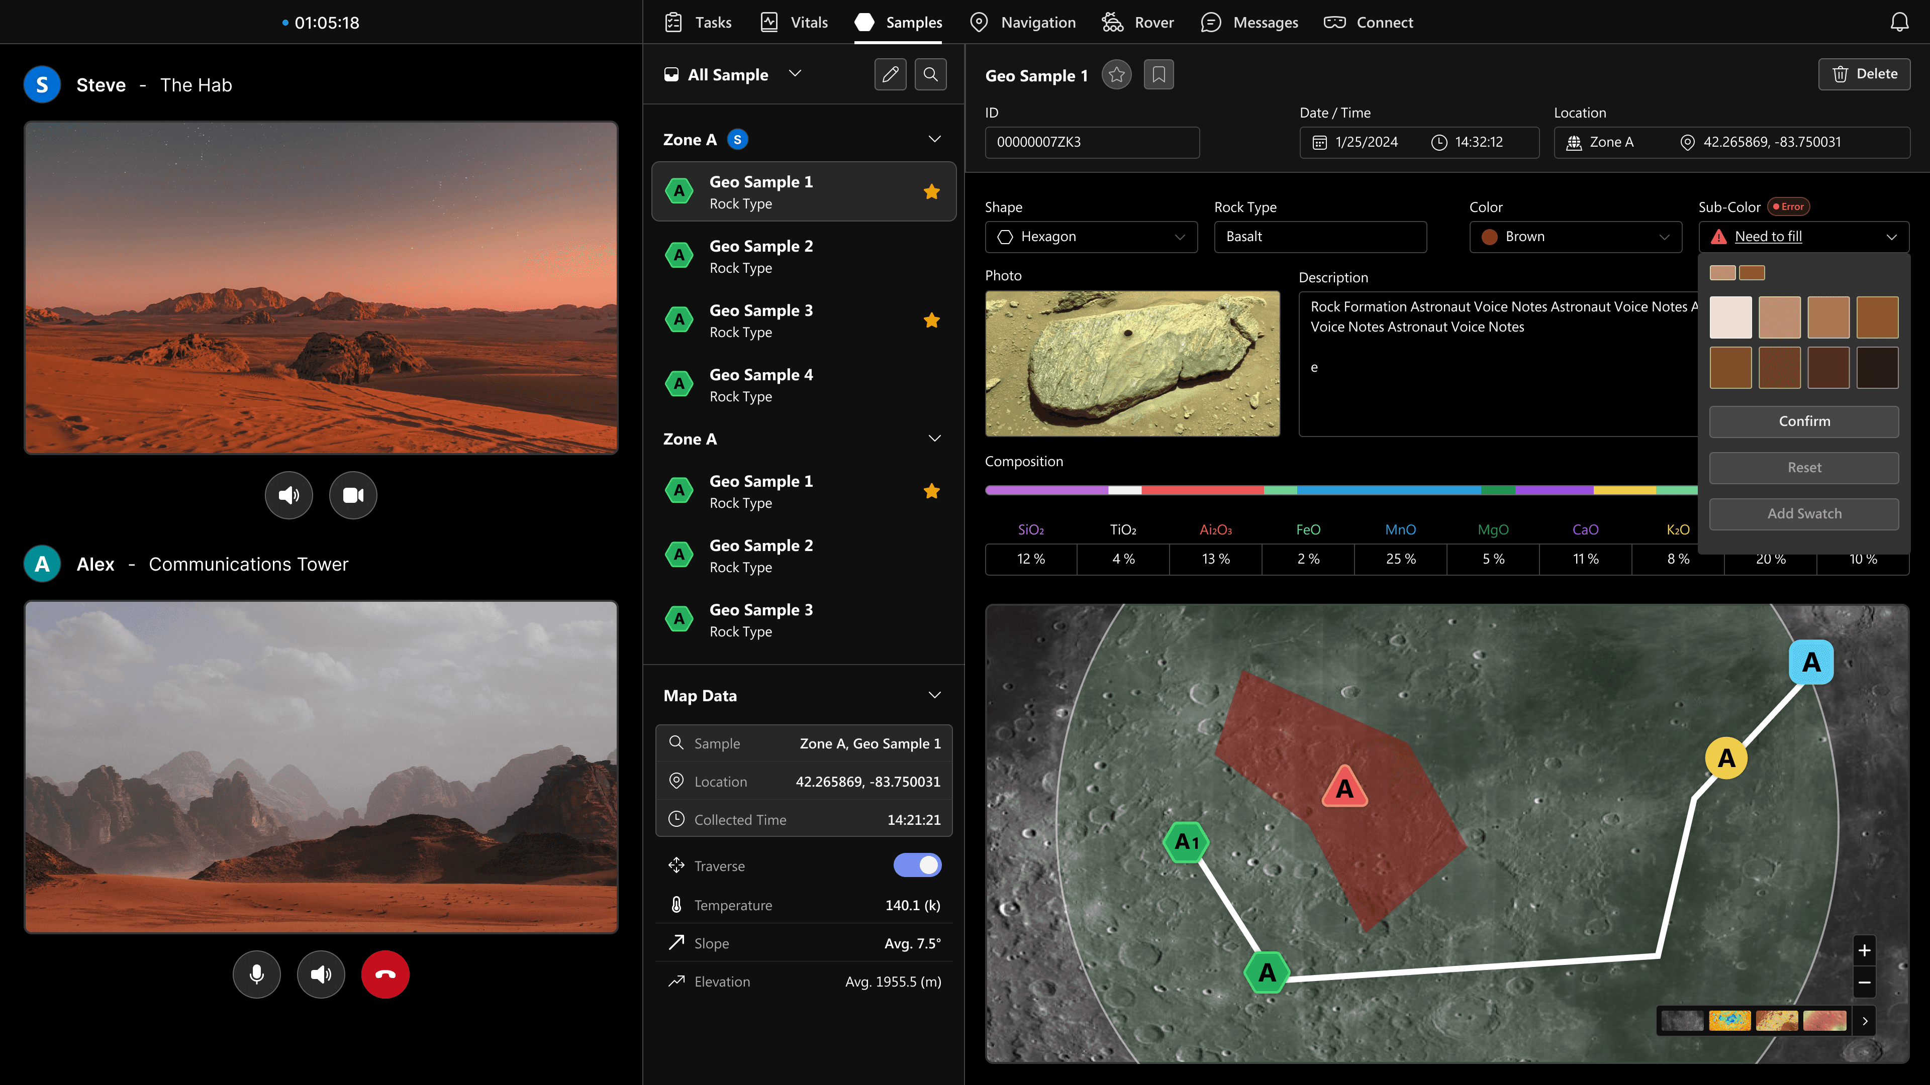The height and width of the screenshot is (1085, 1930).
Task: Open the Shape Hexagon dropdown
Action: [x=1091, y=237]
